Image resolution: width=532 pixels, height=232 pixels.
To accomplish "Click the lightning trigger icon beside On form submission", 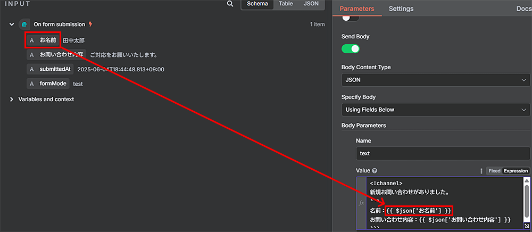I will click(90, 24).
